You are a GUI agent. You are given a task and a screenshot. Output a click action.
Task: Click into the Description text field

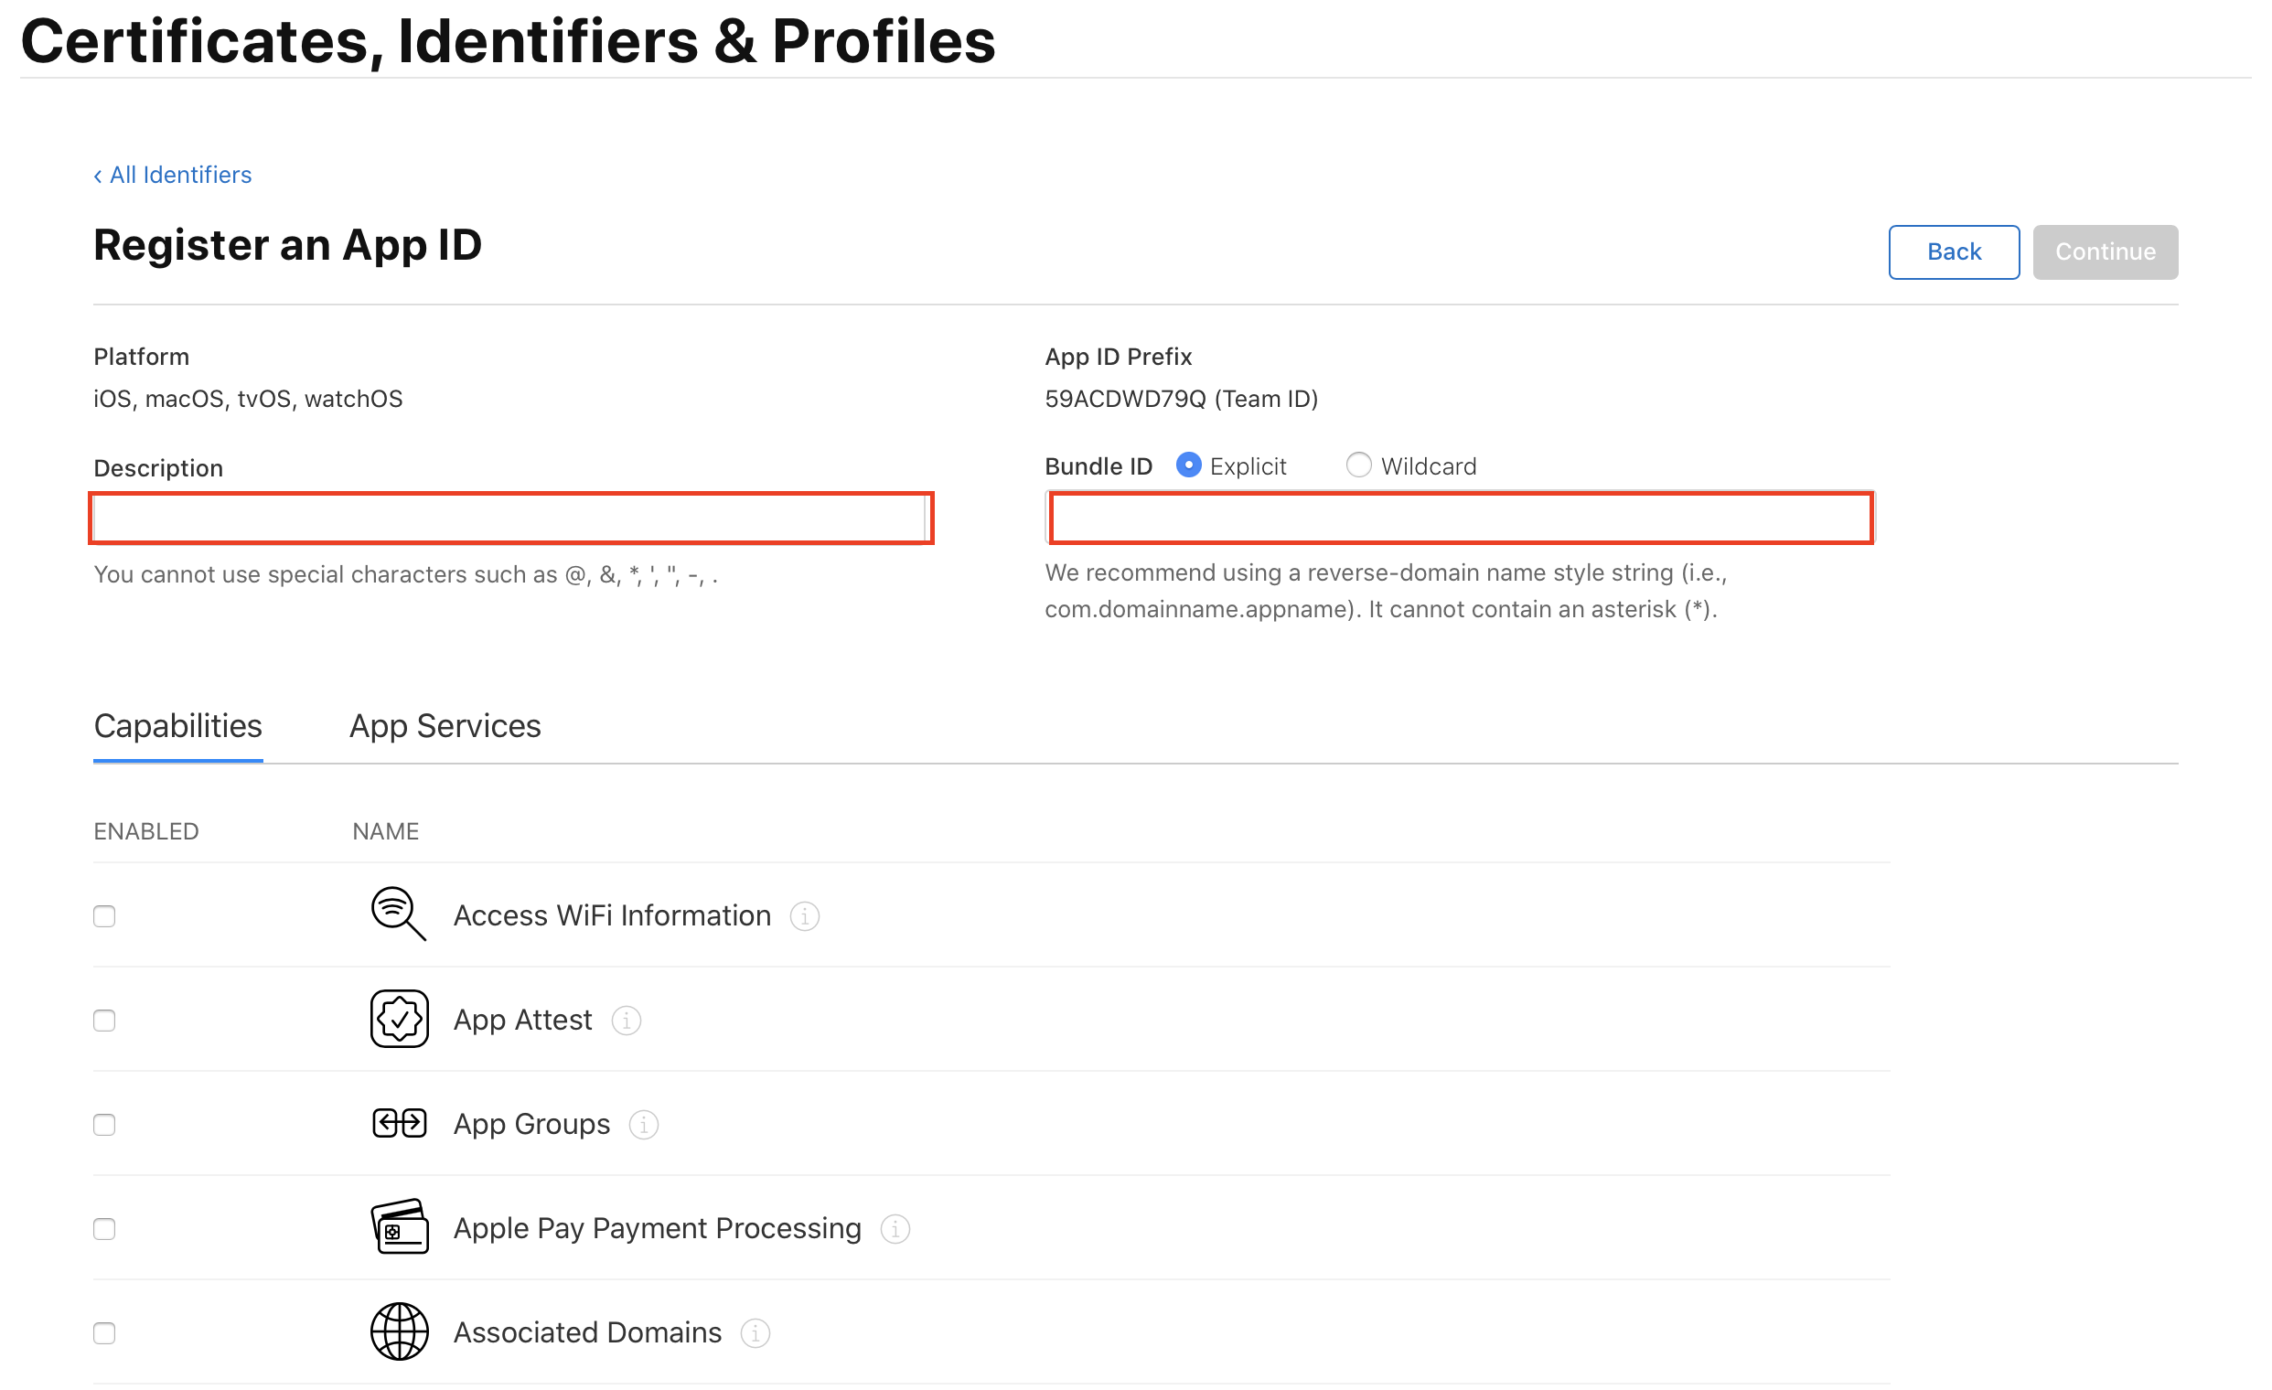tap(510, 519)
